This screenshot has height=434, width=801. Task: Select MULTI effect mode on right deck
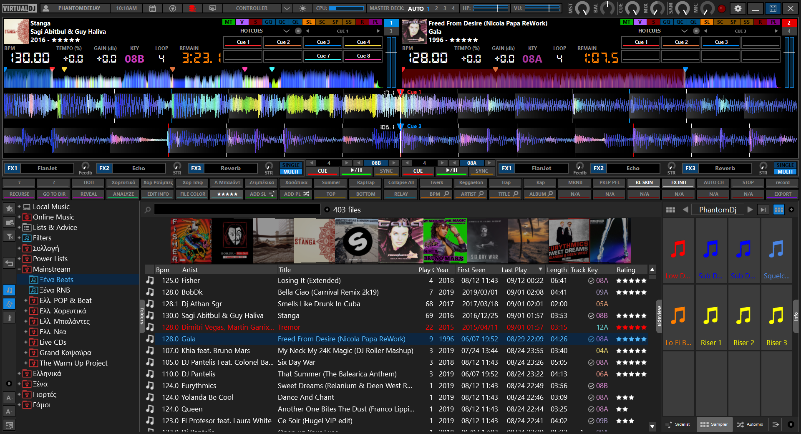tap(785, 172)
